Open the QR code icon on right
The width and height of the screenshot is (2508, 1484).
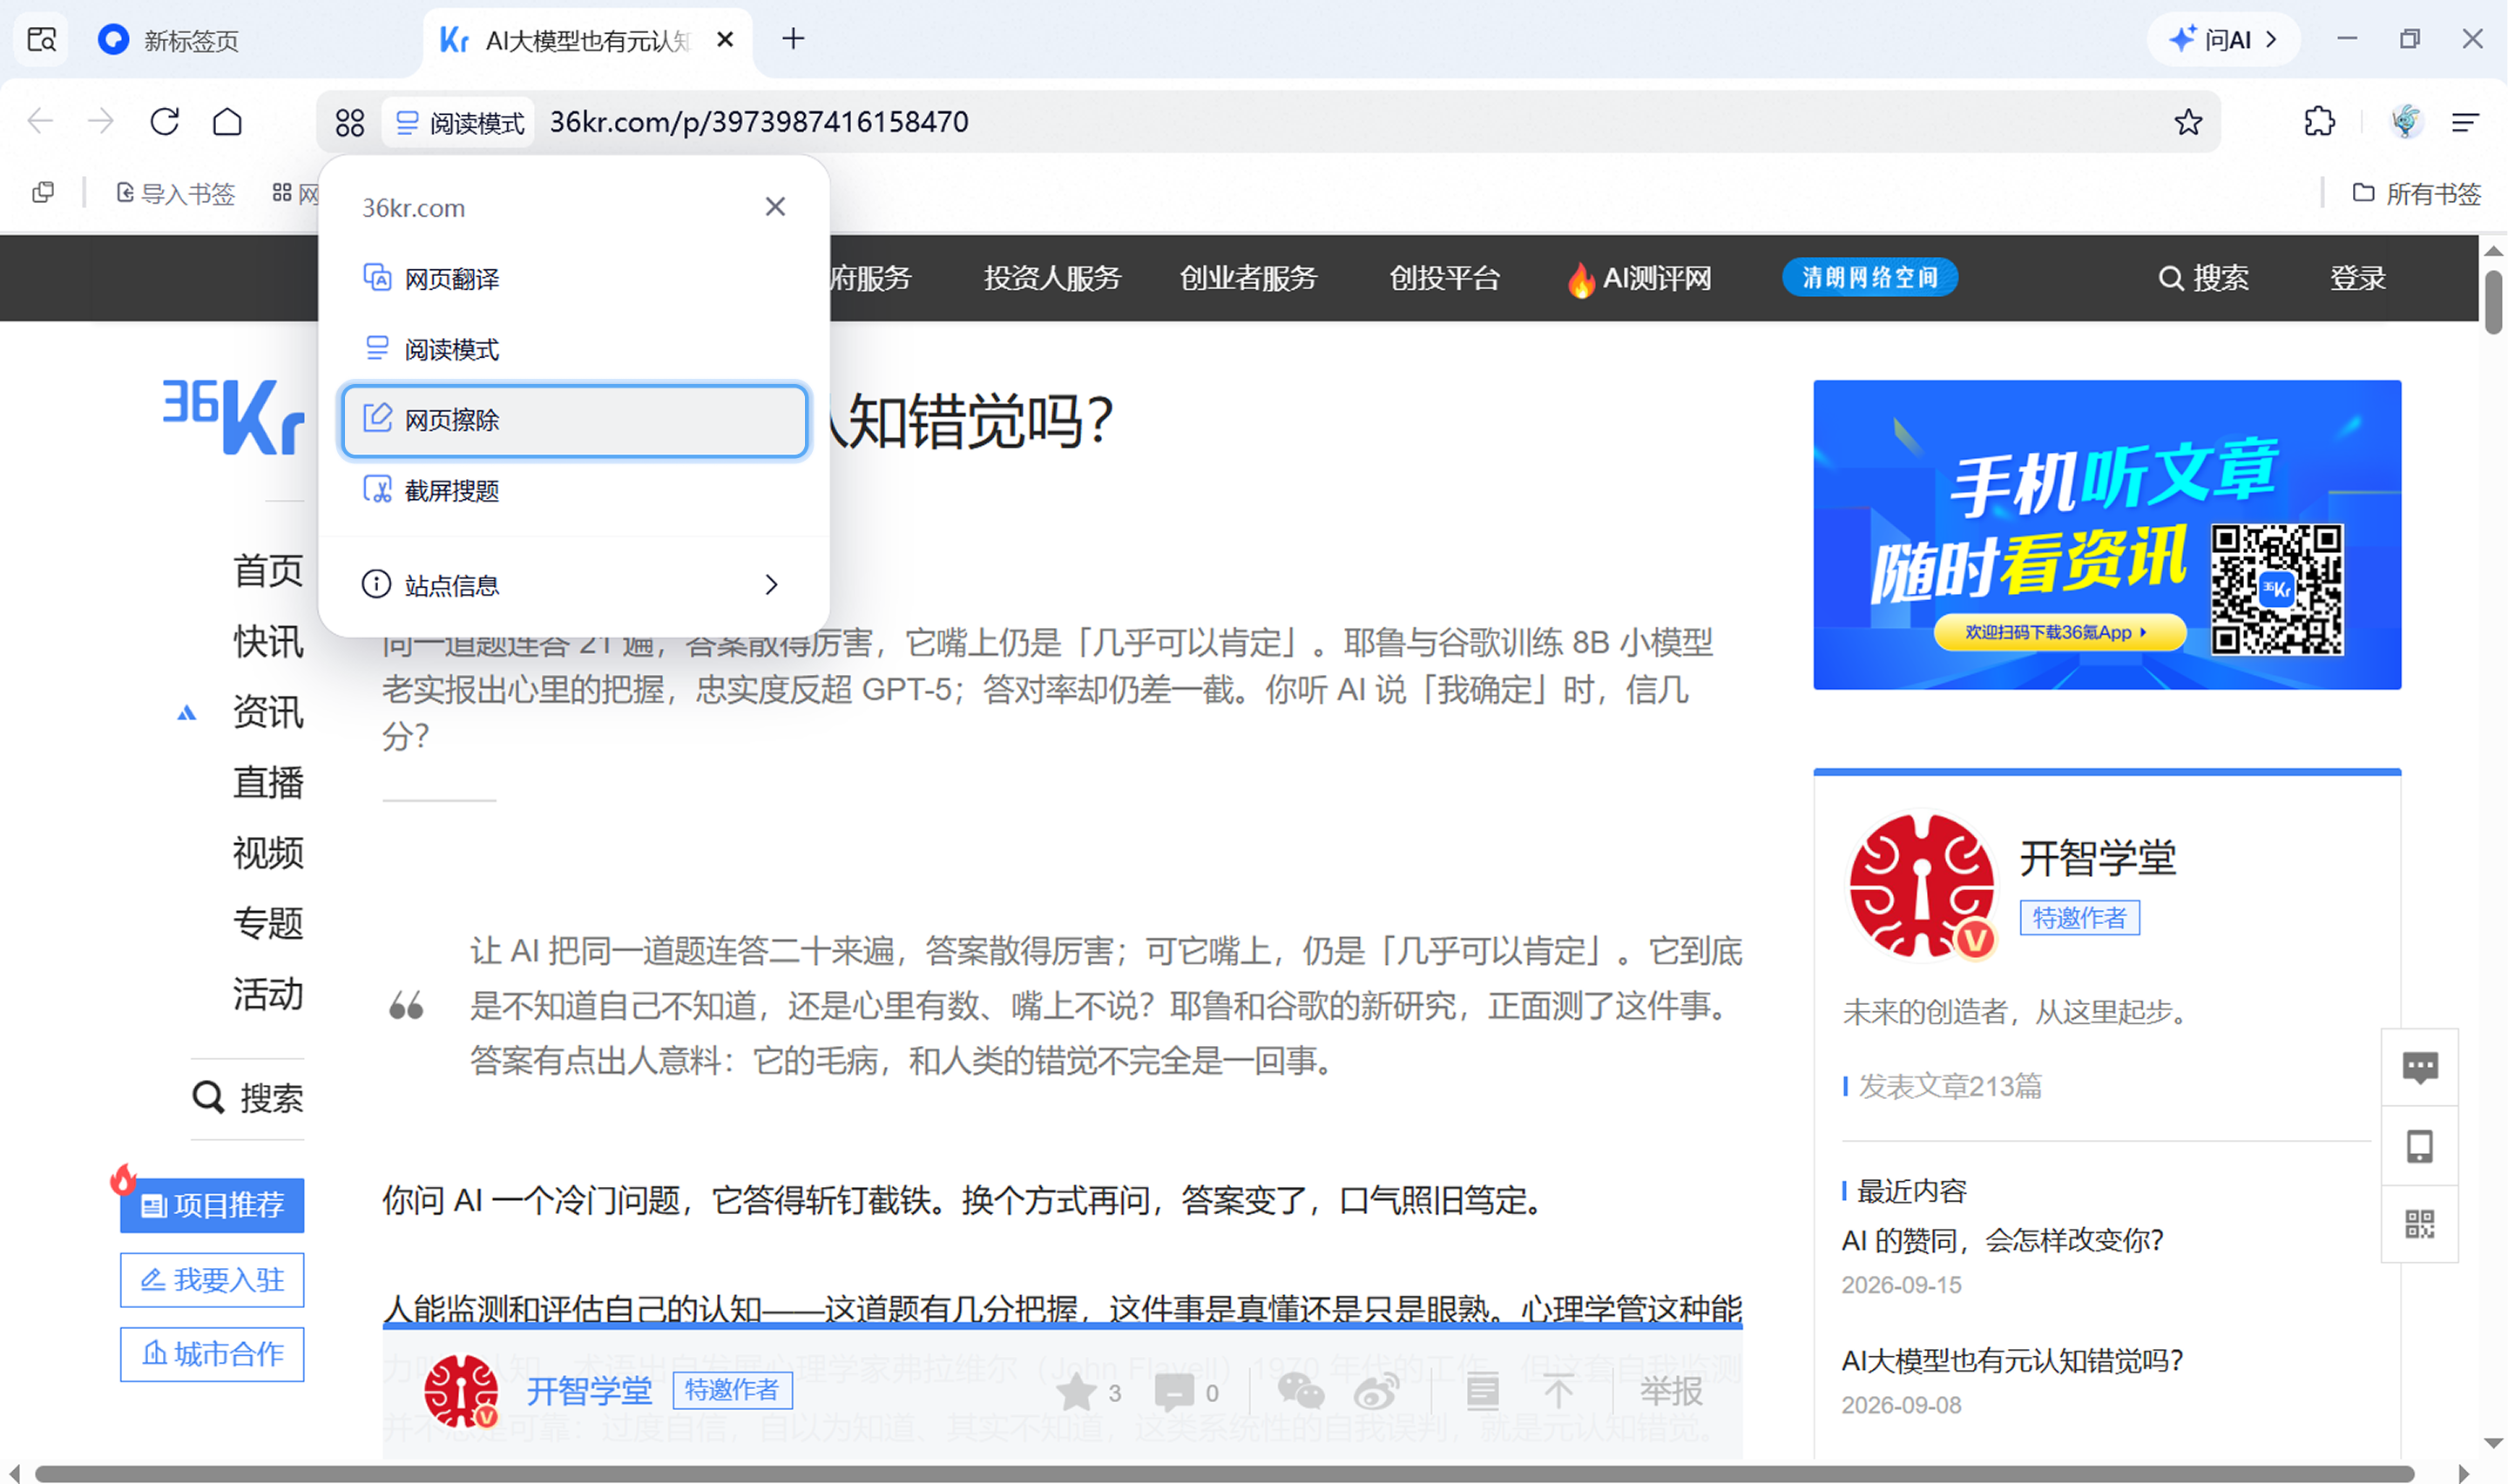click(2419, 1224)
